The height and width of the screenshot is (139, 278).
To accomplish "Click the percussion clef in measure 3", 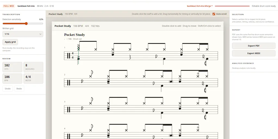I will [69, 110].
